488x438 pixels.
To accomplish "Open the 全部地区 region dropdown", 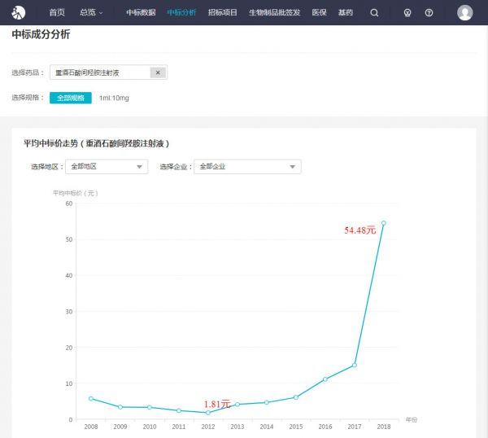I will click(106, 167).
